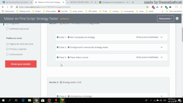Open the Vista previa dropdown
183x103 pixels.
coord(166,19)
